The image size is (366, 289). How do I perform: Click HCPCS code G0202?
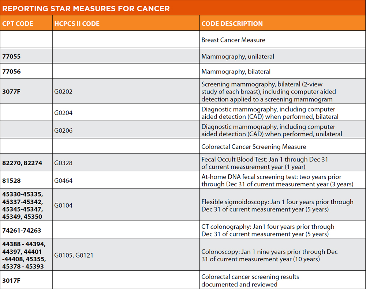pyautogui.click(x=63, y=91)
